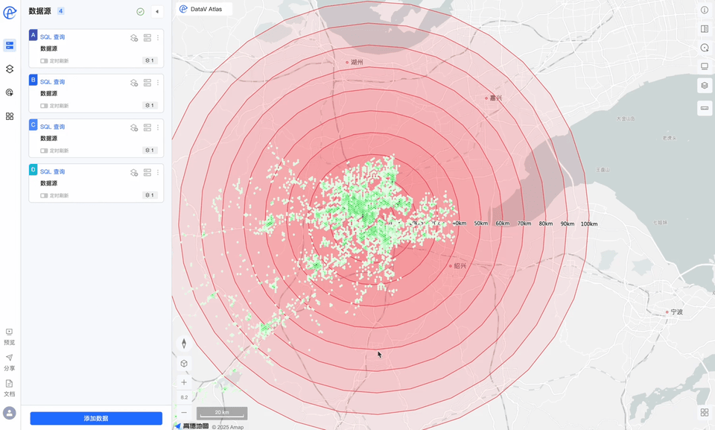The height and width of the screenshot is (430, 715).
Task: View data table of source D
Action: [147, 173]
